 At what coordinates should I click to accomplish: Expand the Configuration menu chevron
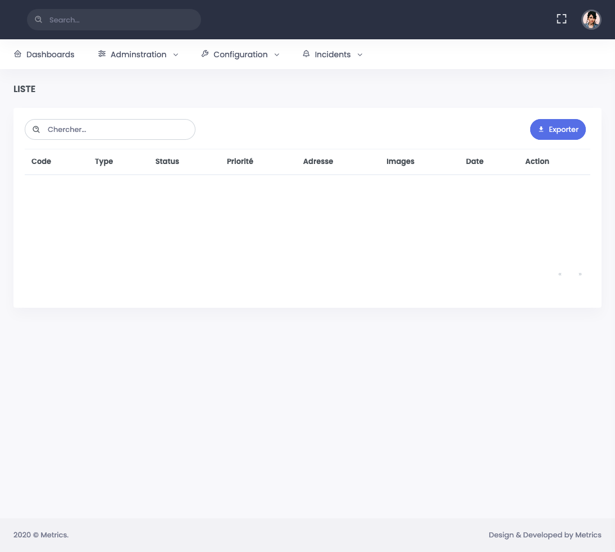[x=276, y=54]
